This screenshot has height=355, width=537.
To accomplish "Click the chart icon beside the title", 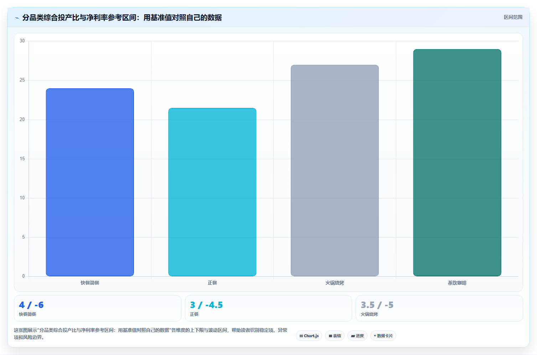I will point(17,18).
